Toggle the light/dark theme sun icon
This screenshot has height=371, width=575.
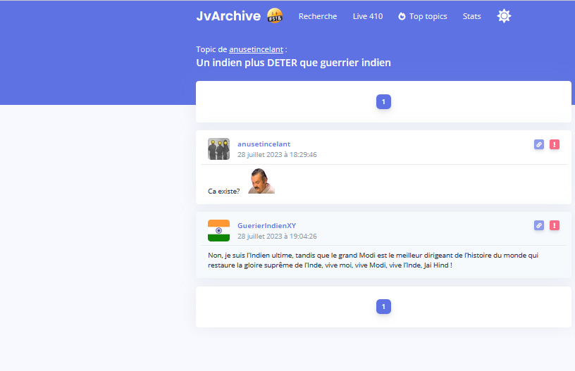coord(504,16)
